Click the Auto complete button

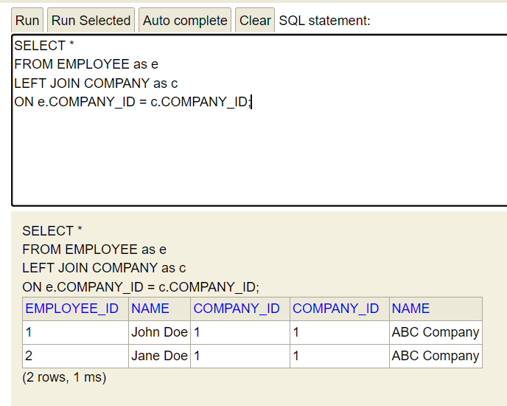pos(185,21)
